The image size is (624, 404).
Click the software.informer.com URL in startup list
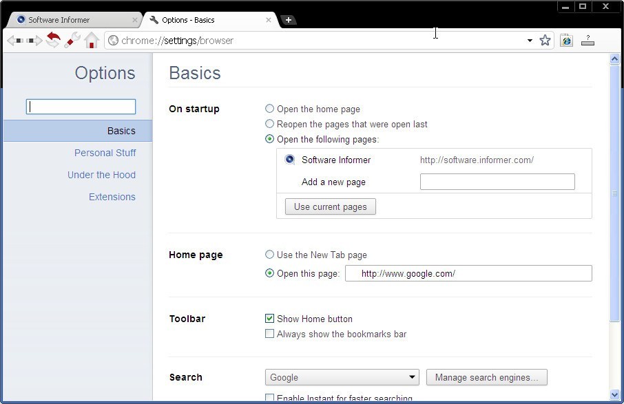click(477, 160)
